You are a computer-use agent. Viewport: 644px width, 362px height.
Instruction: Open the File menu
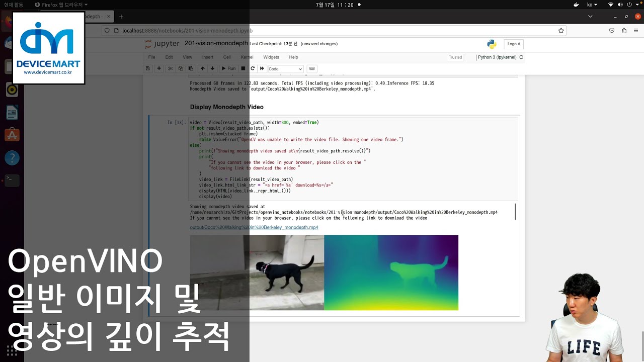pos(151,57)
